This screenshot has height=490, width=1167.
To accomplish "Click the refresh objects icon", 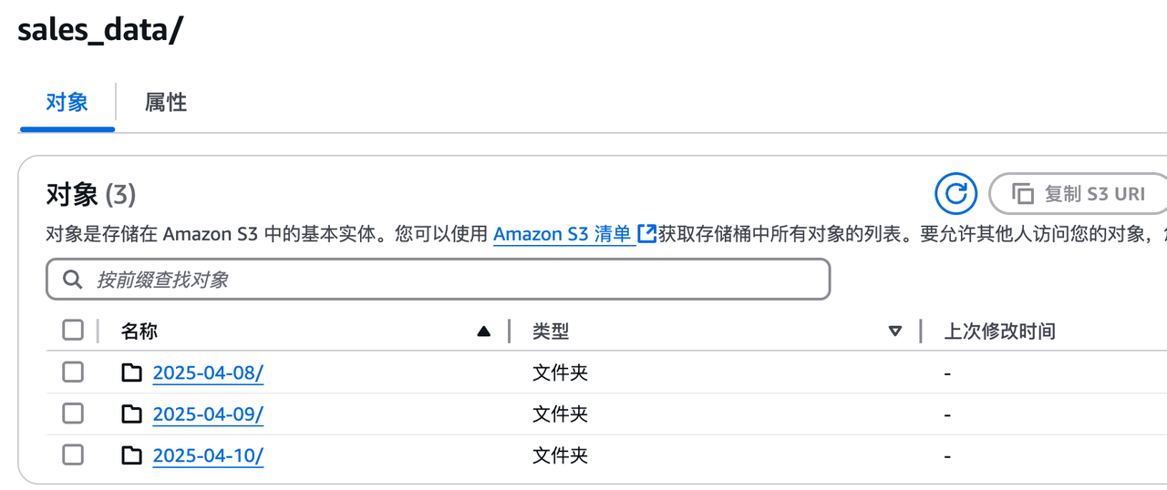I will coord(955,194).
